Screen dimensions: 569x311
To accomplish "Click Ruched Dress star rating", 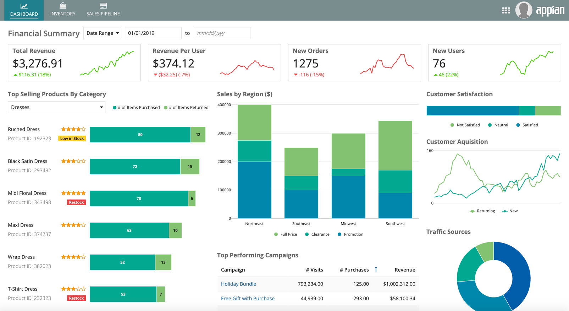I will 73,129.
